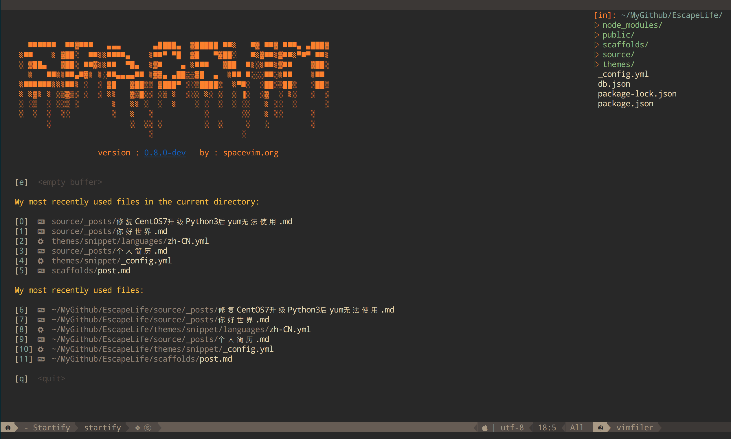Open db.json in the file tree
Viewport: 731px width, 439px height.
coord(614,84)
